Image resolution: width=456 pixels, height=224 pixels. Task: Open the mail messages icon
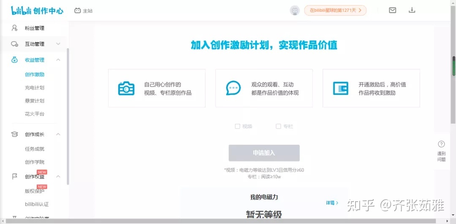[392, 11]
